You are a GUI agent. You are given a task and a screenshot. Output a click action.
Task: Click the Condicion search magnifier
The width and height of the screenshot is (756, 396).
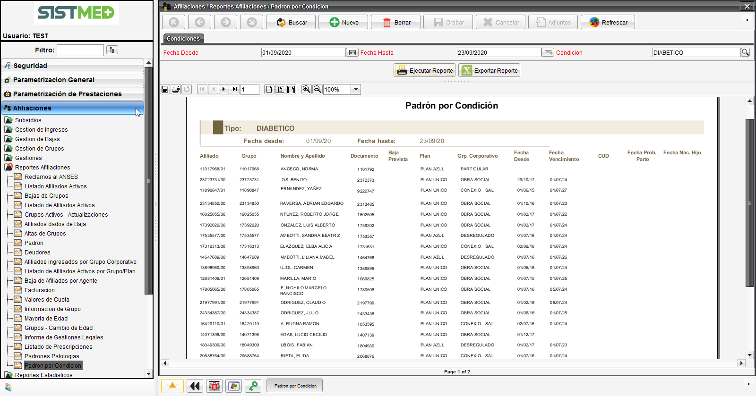pos(745,52)
